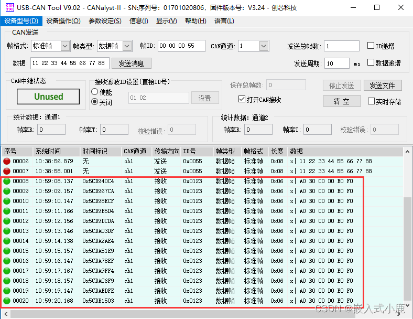Click the green status icon of row 00017
This screenshot has width=413, height=319.
point(7,271)
